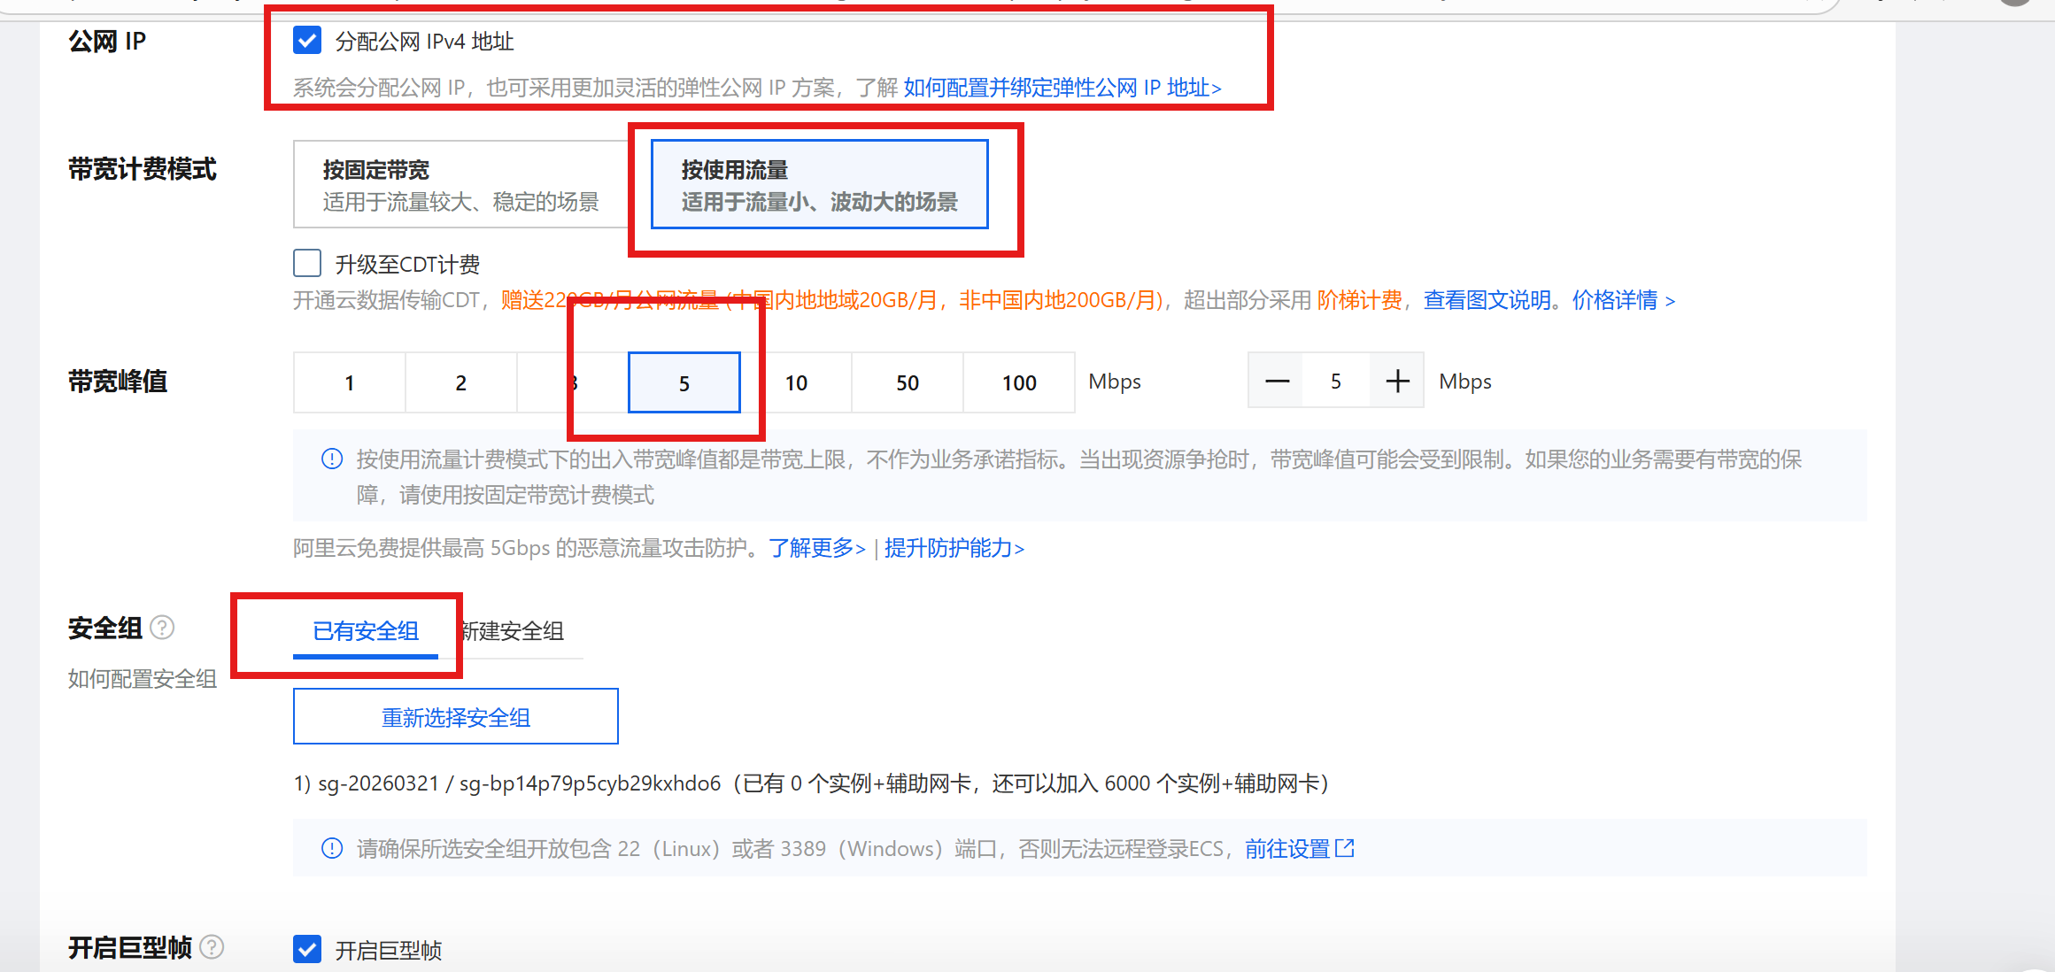This screenshot has width=2055, height=972.
Task: Select 按使用流量 billing mode
Action: point(819,185)
